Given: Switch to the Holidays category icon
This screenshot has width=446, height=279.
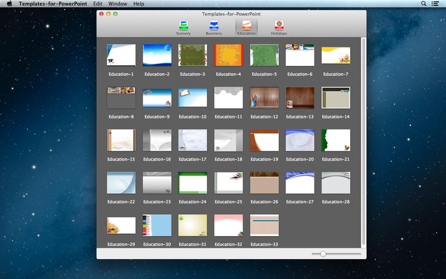Looking at the screenshot, I should pyautogui.click(x=279, y=25).
